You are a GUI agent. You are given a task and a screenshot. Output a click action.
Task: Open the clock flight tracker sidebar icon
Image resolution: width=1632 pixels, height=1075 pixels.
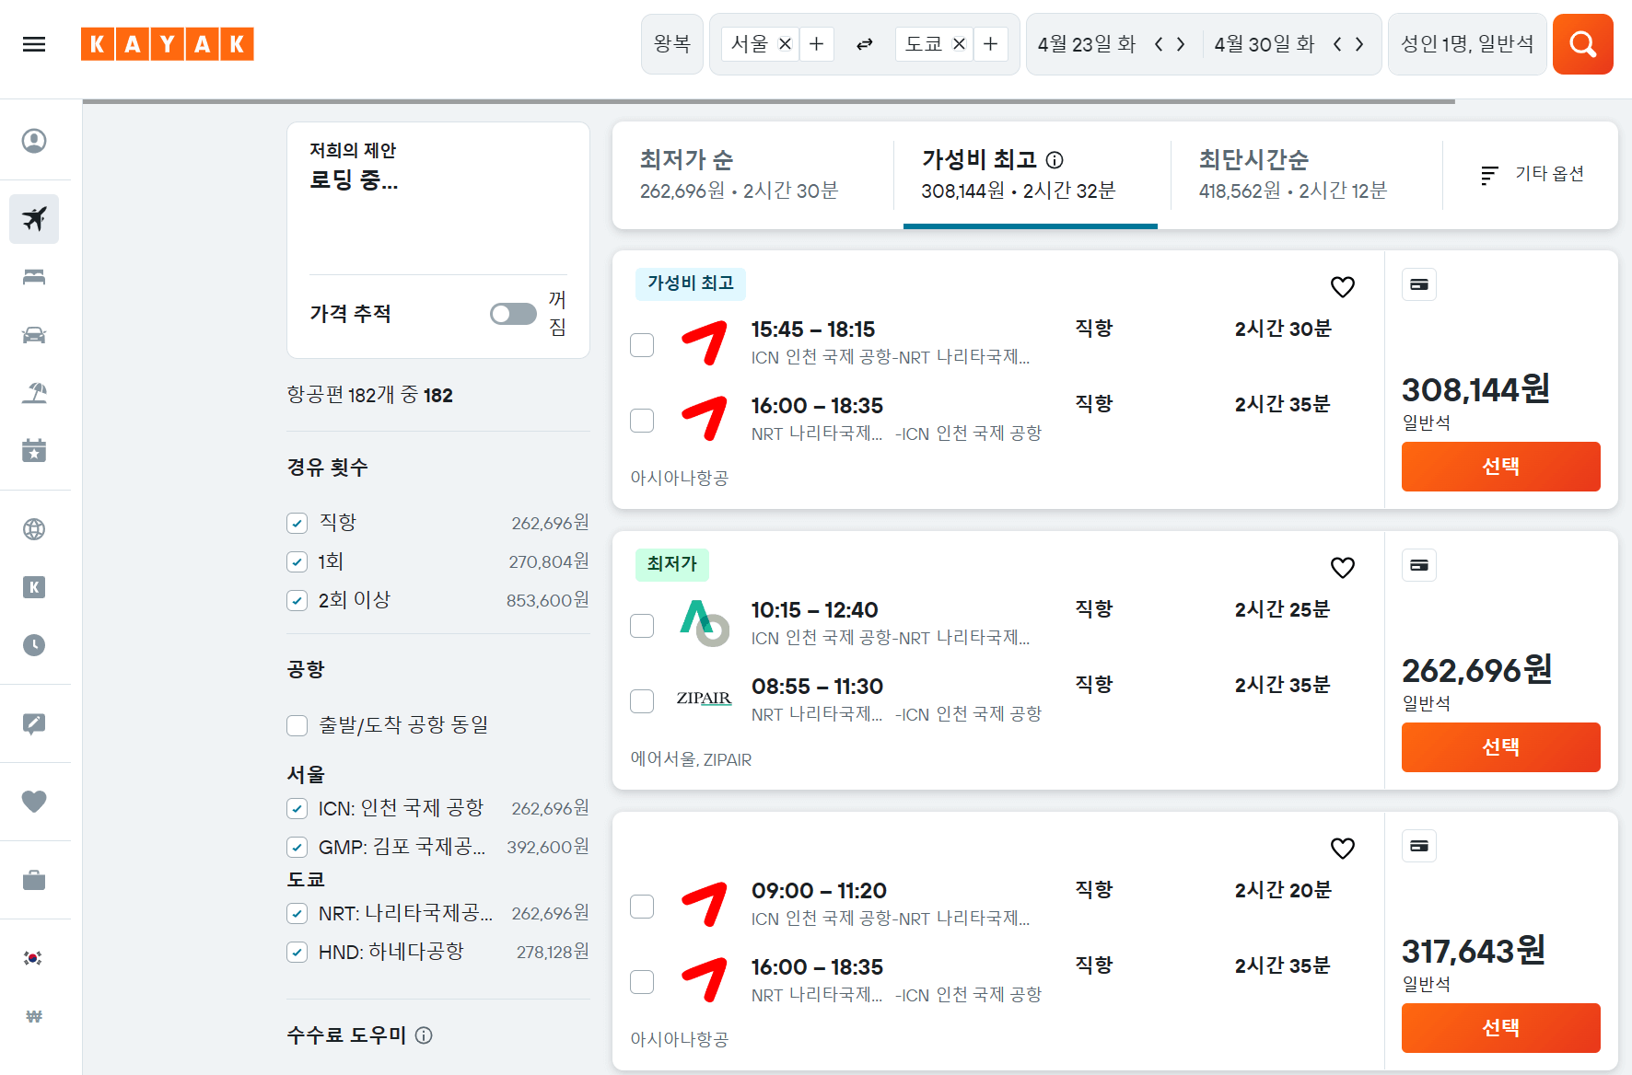point(34,645)
